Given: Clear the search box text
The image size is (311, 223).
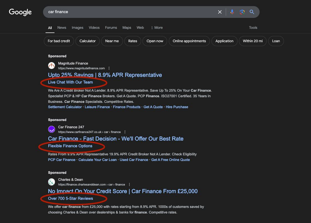Looking at the screenshot, I should [220, 12].
